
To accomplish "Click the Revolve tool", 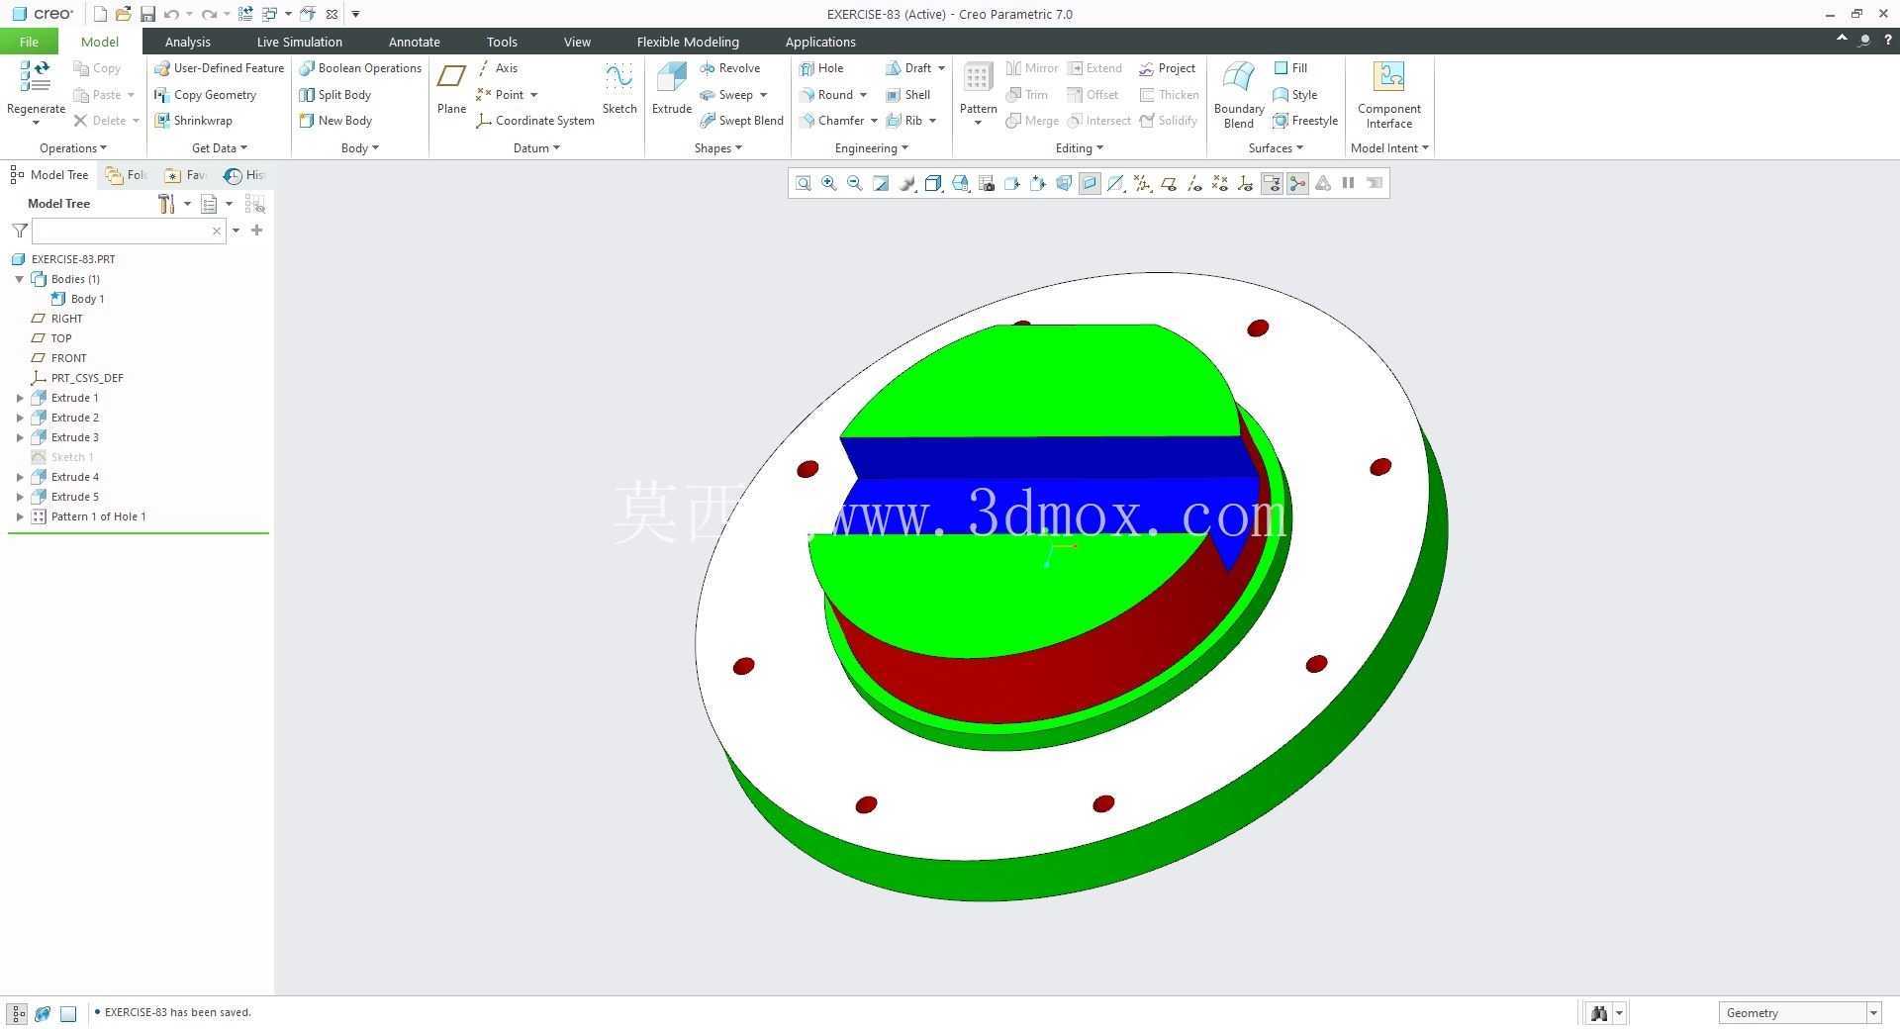I will point(729,68).
